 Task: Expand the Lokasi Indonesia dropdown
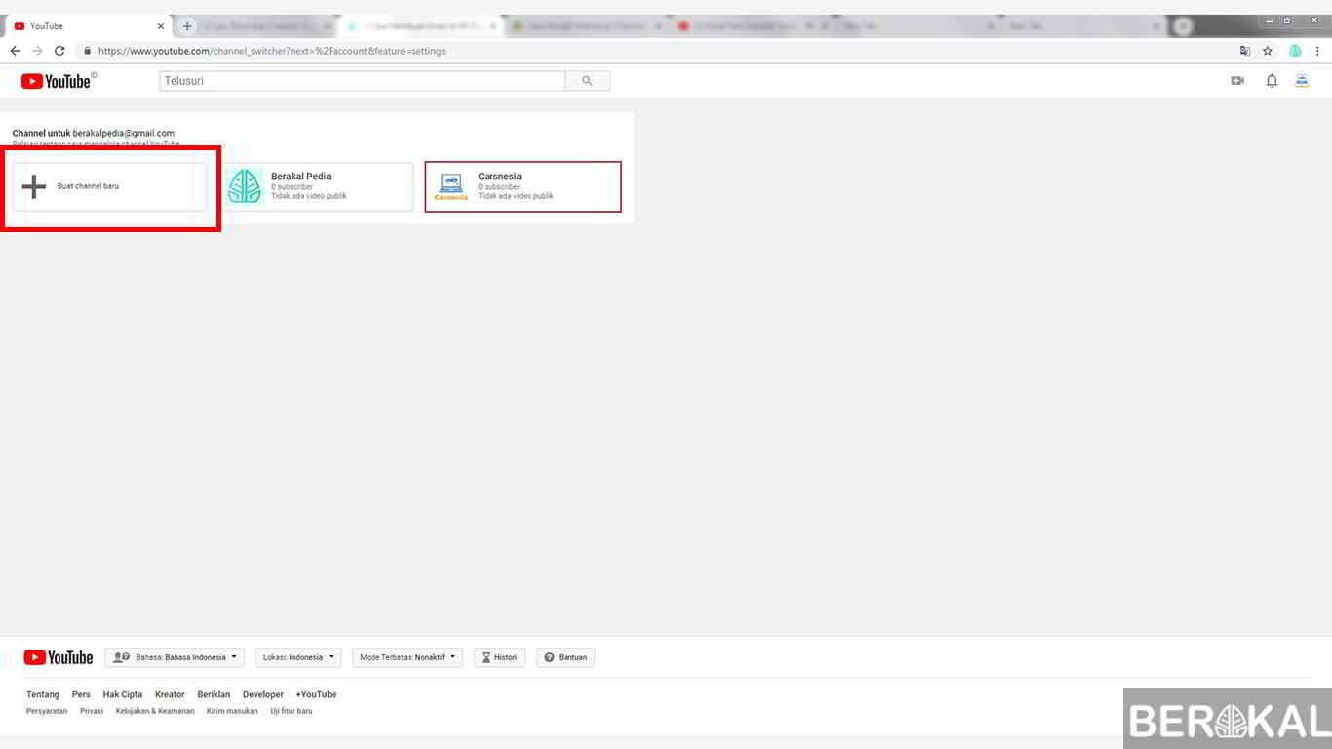coord(297,657)
